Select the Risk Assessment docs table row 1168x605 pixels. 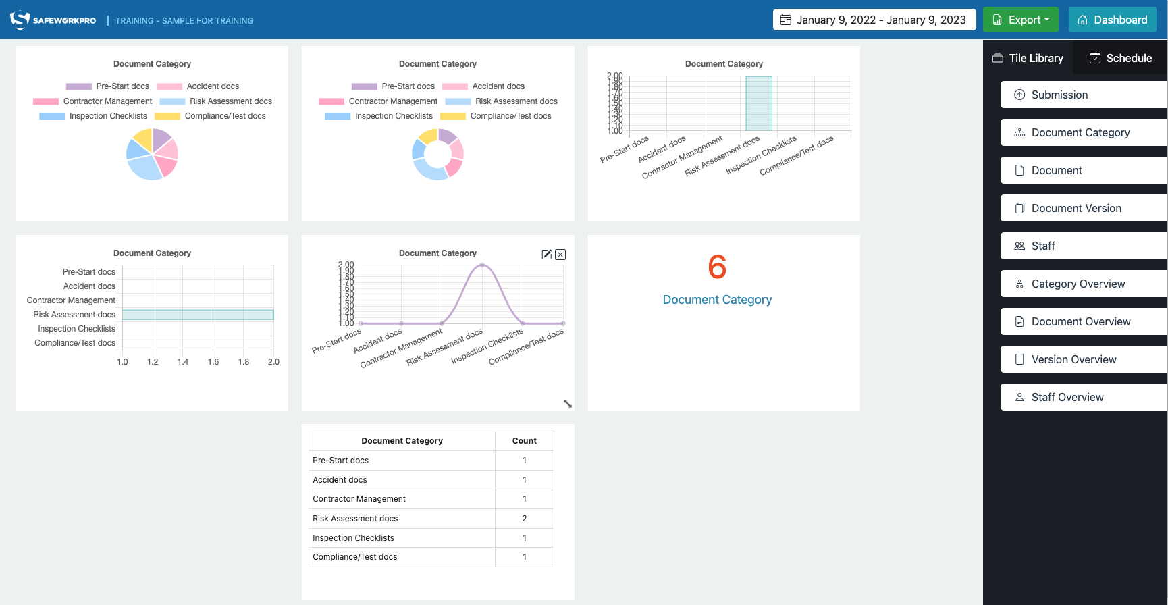[x=431, y=519]
